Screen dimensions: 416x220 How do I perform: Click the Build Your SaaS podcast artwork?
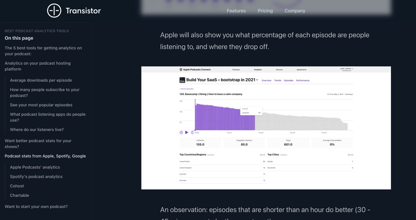pos(182,80)
